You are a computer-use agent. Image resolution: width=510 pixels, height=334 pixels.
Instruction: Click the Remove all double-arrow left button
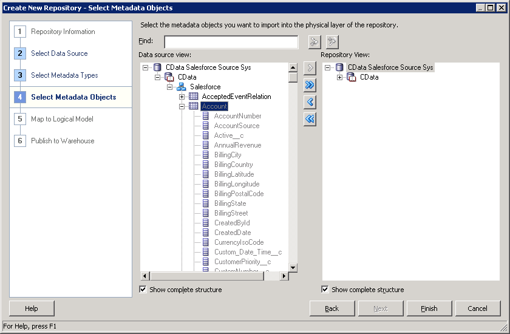tap(310, 119)
